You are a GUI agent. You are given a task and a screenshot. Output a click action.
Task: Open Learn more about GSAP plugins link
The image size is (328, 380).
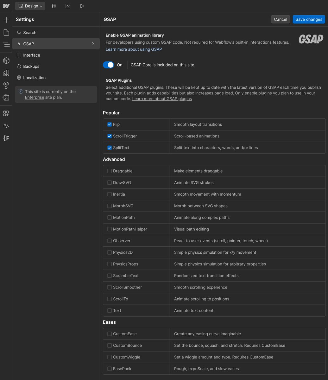[162, 99]
